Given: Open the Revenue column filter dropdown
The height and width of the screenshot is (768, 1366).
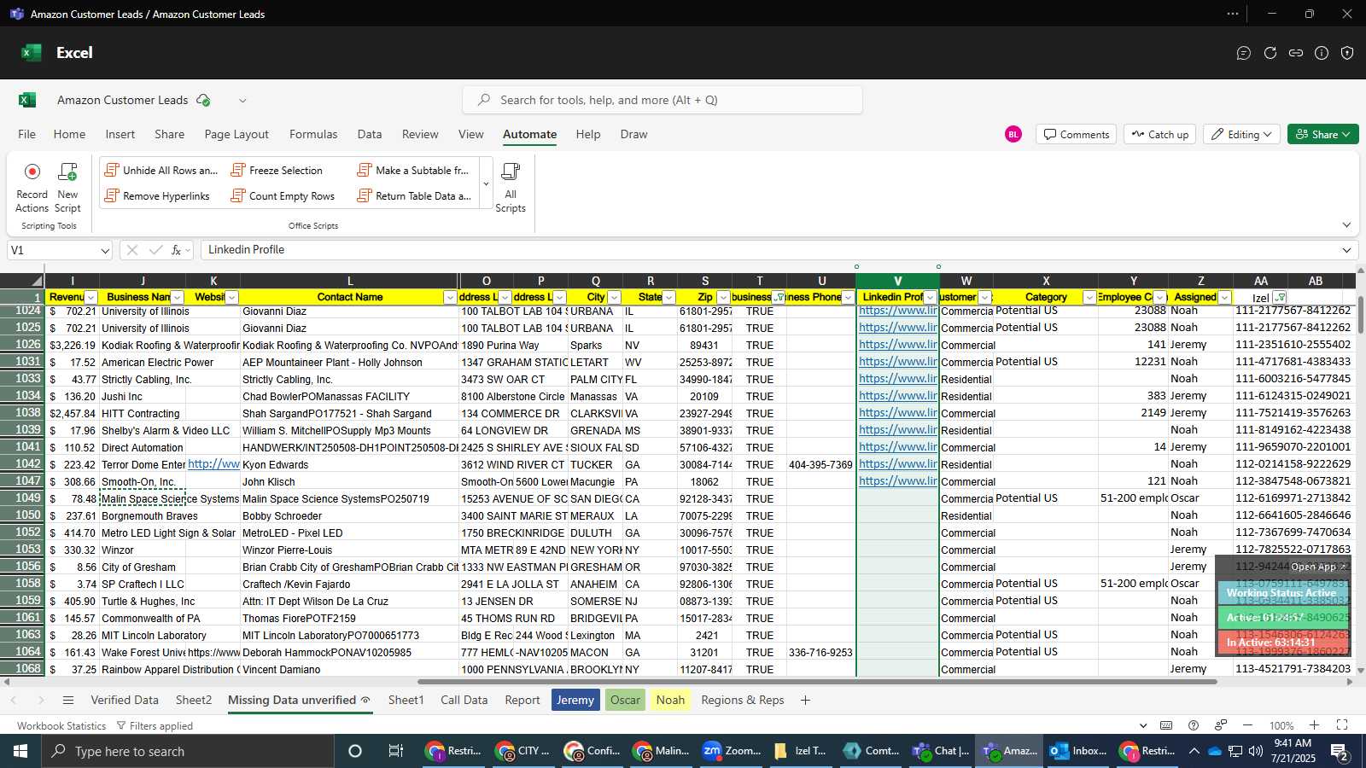Looking at the screenshot, I should point(90,298).
